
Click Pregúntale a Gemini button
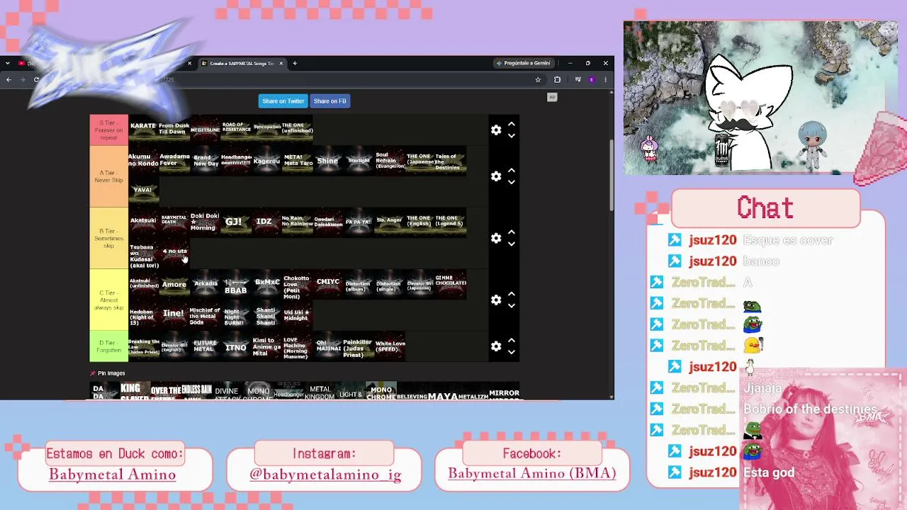tap(523, 63)
